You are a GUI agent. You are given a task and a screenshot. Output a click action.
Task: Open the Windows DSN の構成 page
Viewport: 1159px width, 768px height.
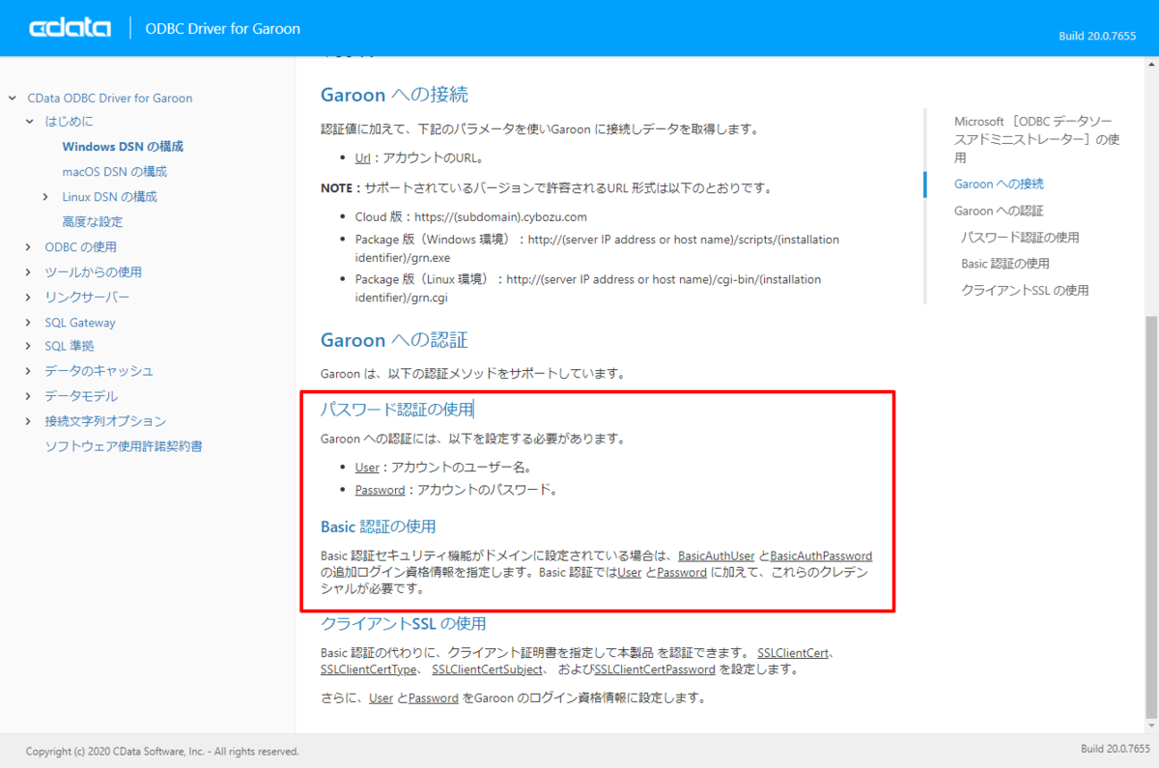point(123,147)
